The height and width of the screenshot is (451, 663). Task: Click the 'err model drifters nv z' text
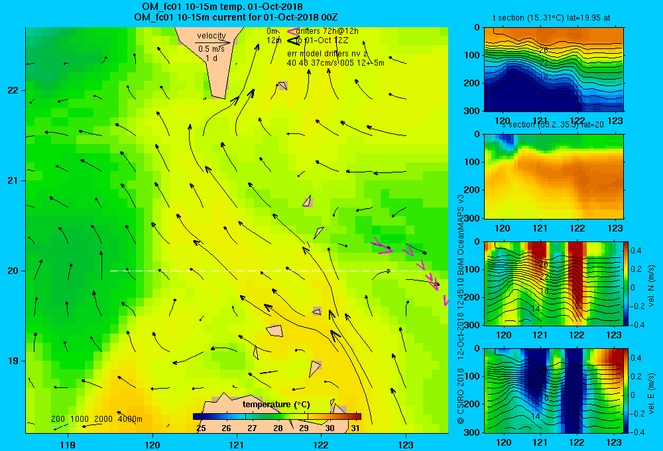[328, 54]
